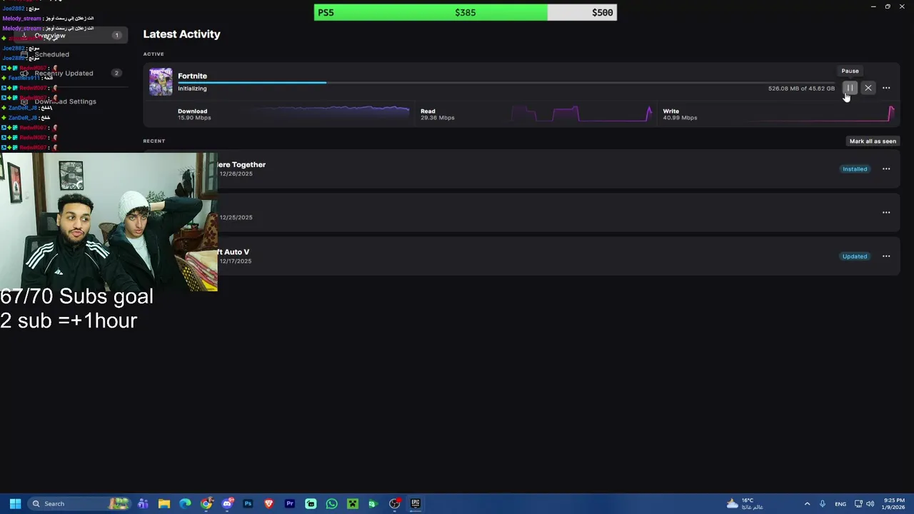Open Minecraft from the taskbar
This screenshot has width=914, height=514.
(x=353, y=503)
